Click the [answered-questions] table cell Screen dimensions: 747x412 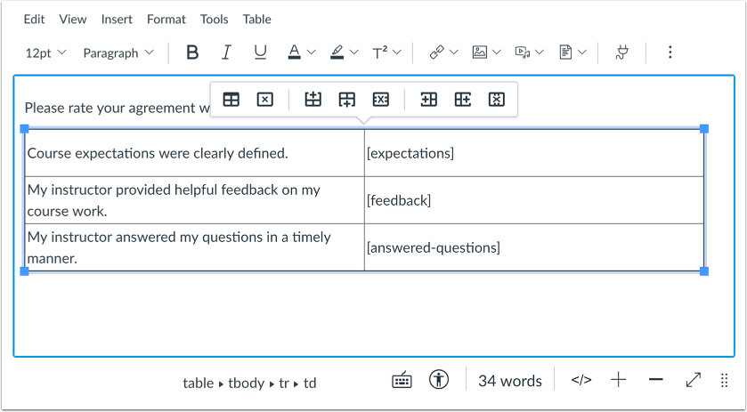coord(534,247)
